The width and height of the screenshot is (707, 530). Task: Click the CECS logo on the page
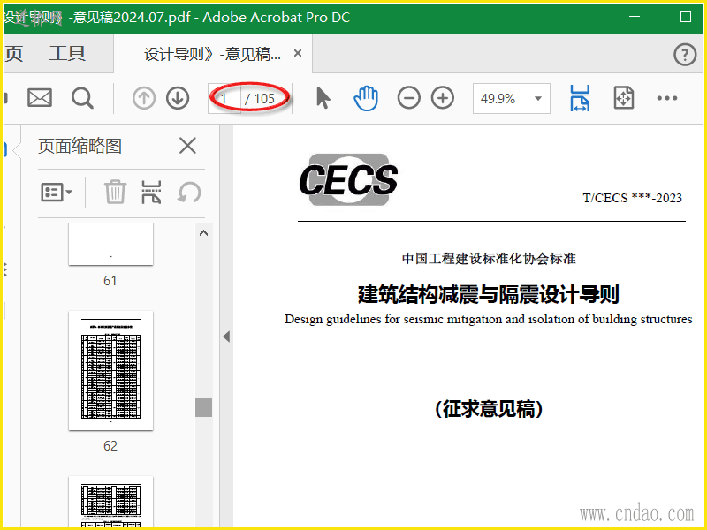coord(348,179)
